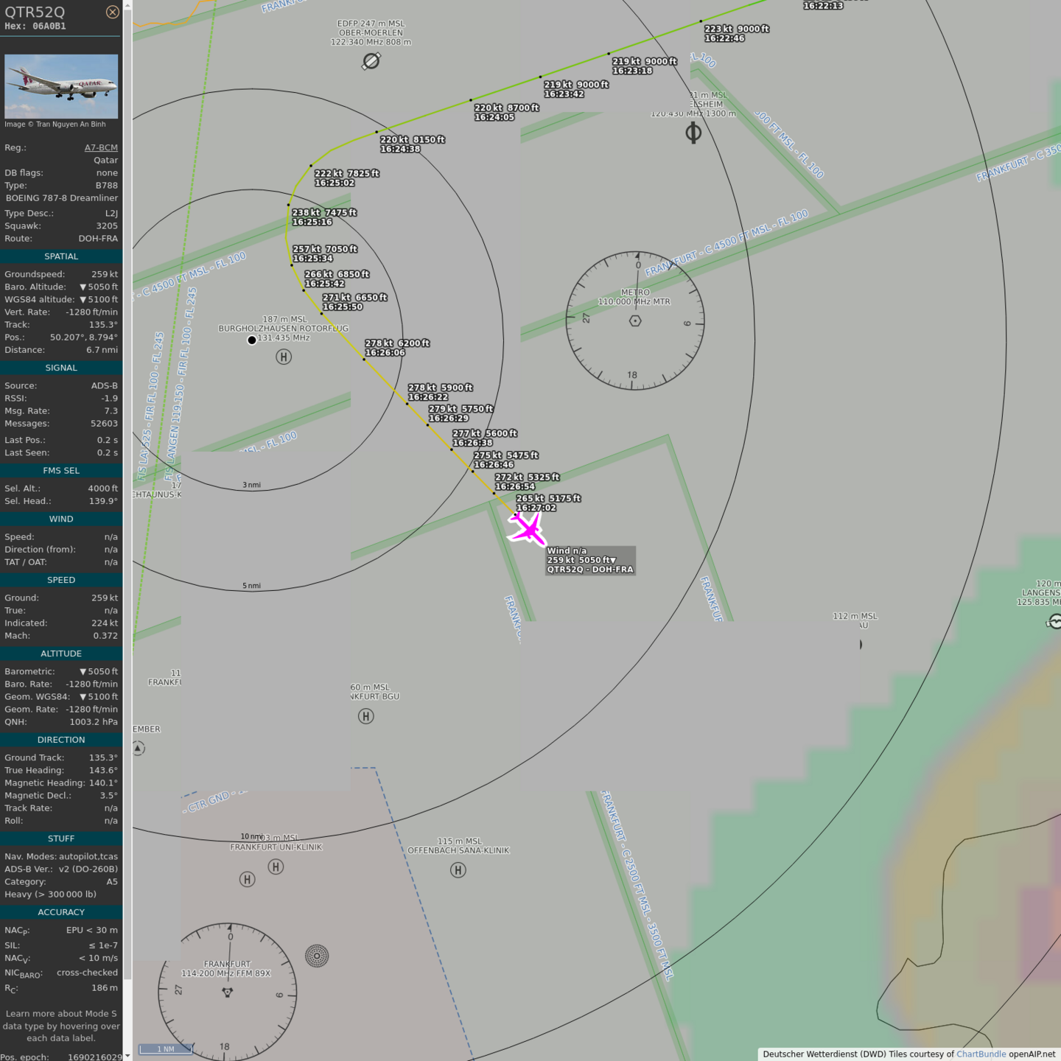Click the magenta QTR52Q aircraft icon
Screen dimensions: 1061x1061
pos(528,528)
